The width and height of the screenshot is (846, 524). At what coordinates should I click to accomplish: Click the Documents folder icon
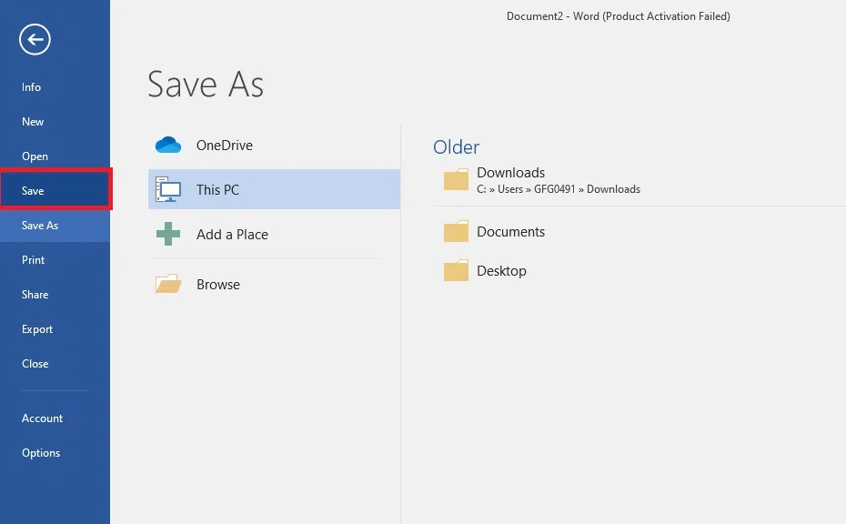click(x=456, y=231)
